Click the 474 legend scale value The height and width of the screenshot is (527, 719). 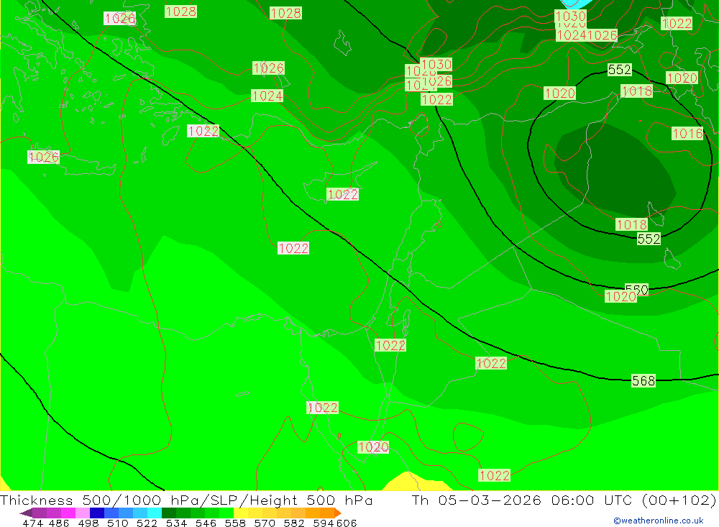pyautogui.click(x=32, y=523)
